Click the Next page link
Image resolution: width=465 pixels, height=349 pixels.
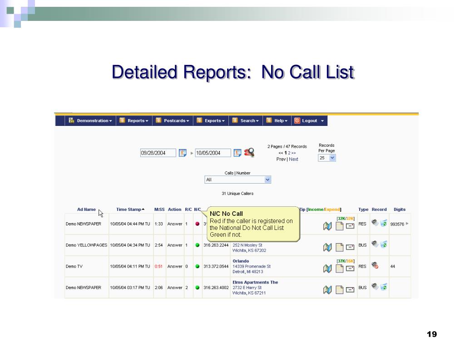coord(294,159)
